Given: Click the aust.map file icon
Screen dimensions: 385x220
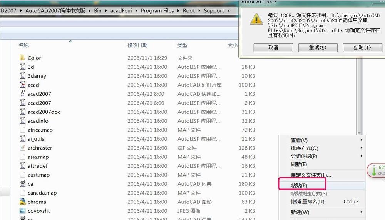Looking at the screenshot, I should pyautogui.click(x=23, y=175).
